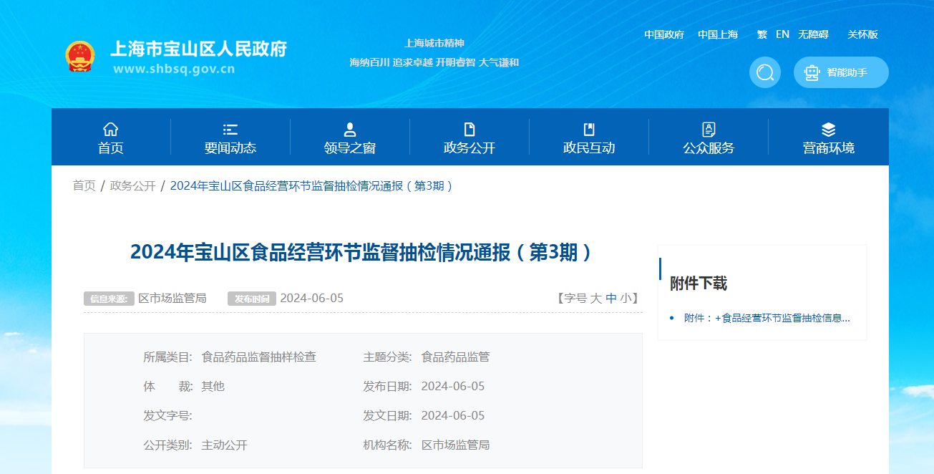Set font size to 大
Image resolution: width=934 pixels, height=474 pixels.
[x=595, y=298]
